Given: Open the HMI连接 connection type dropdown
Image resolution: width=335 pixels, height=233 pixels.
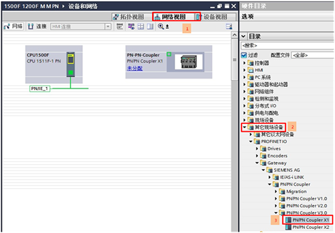Looking at the screenshot, I should (108, 26).
